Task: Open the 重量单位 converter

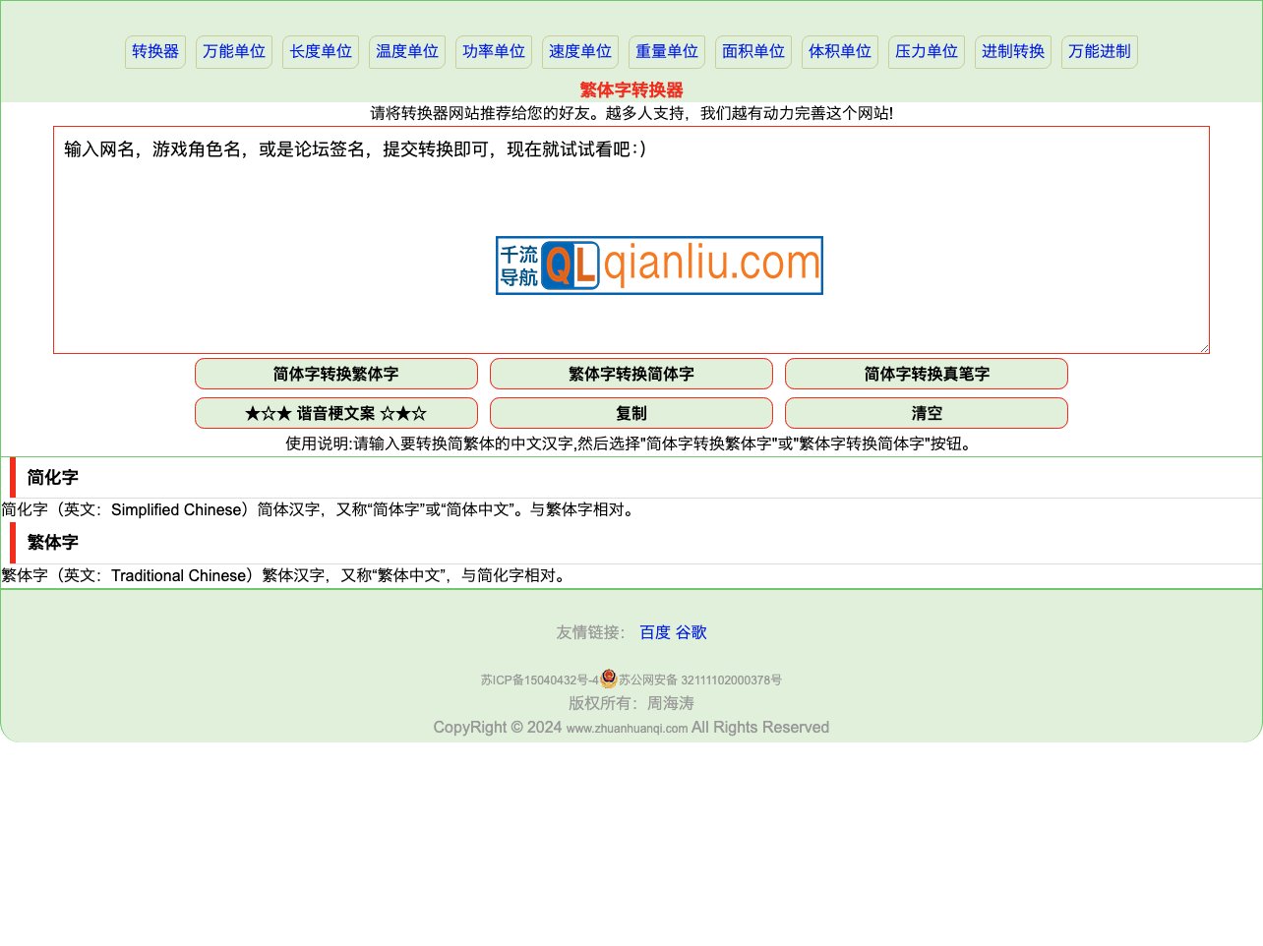Action: 666,51
